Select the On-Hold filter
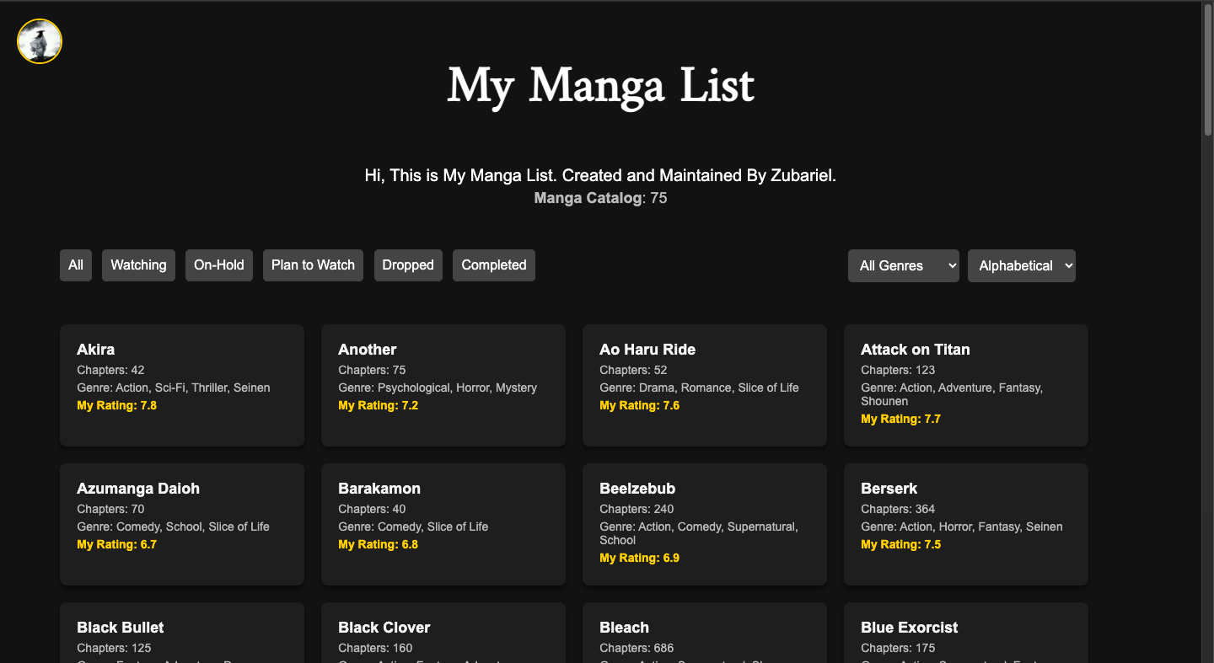The image size is (1214, 663). coord(218,265)
